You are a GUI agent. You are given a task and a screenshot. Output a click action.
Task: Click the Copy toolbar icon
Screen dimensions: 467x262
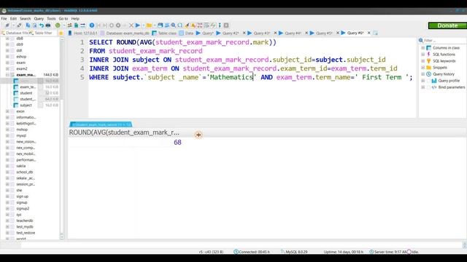(x=28, y=25)
